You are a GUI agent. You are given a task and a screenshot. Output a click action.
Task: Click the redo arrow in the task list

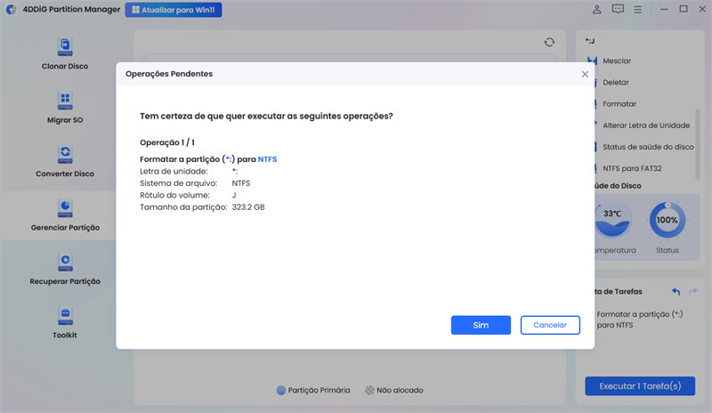(694, 291)
